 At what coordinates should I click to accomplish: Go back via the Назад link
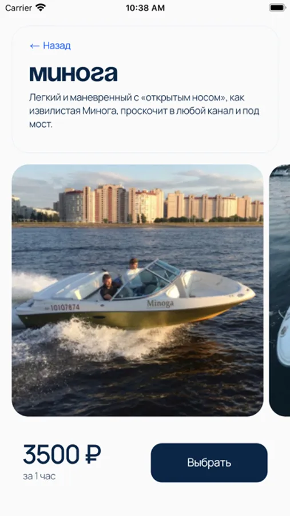50,46
